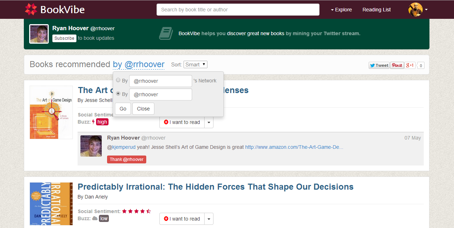This screenshot has width=454, height=228.
Task: Click the cloud buzz icon next to low
Action: click(x=95, y=218)
